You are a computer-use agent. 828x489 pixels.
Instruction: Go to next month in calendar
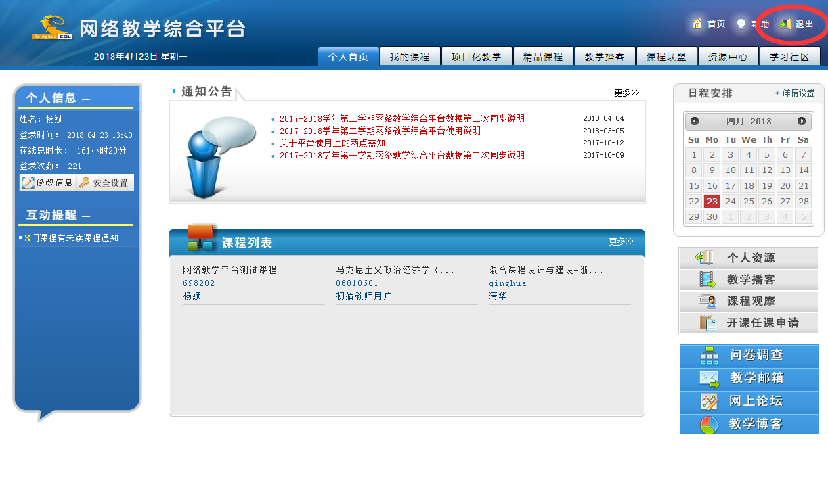[802, 121]
